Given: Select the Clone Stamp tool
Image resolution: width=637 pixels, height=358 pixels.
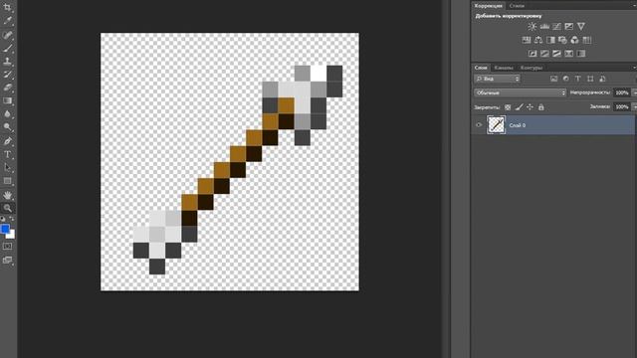Looking at the screenshot, I should [x=7, y=62].
